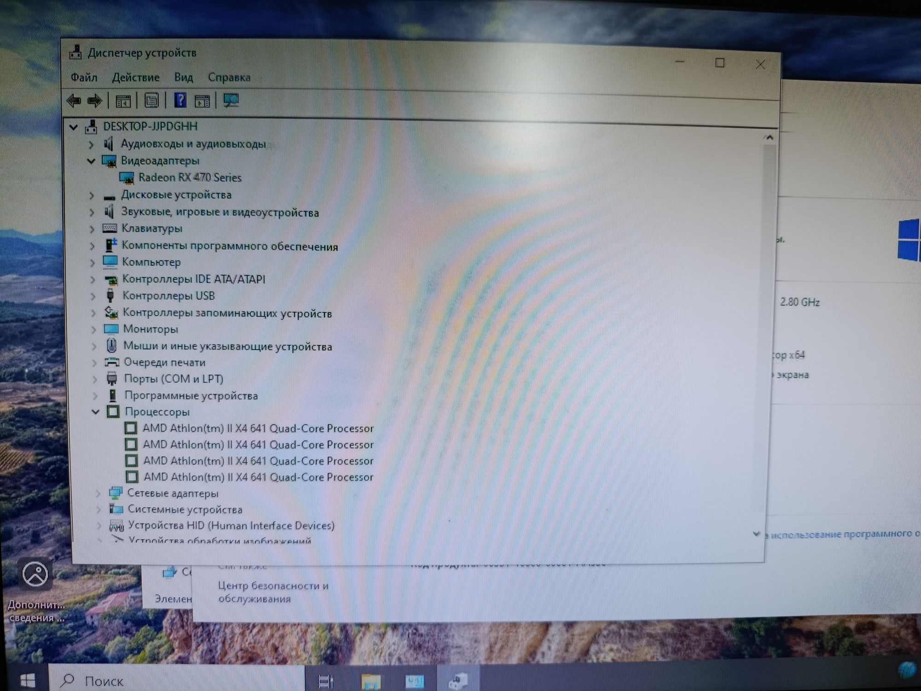Select Radeon RX 470 Series entry
The height and width of the screenshot is (691, 921).
point(190,178)
